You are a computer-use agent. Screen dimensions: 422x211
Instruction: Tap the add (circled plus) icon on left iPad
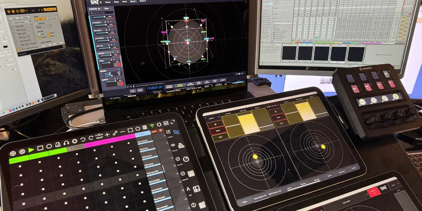pos(13,153)
